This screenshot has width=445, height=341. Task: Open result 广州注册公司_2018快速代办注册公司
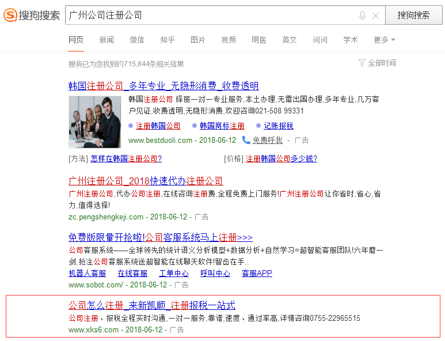pyautogui.click(x=146, y=181)
